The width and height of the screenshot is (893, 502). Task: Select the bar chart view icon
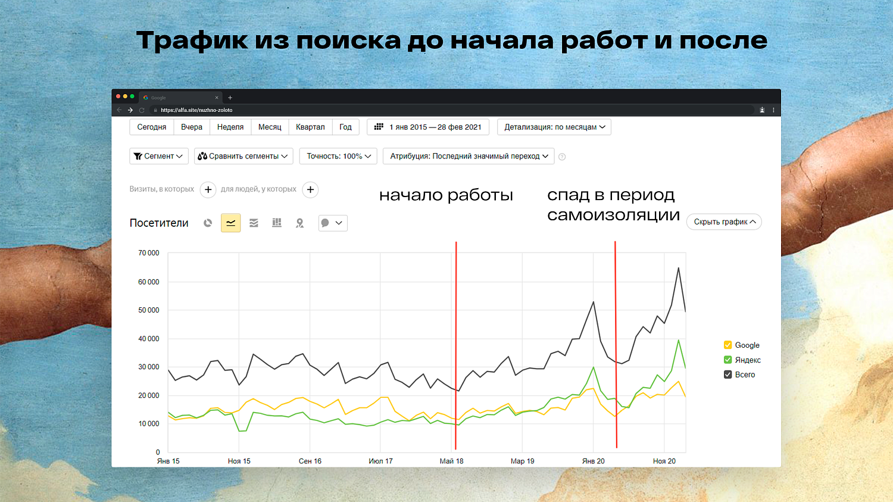tap(276, 223)
